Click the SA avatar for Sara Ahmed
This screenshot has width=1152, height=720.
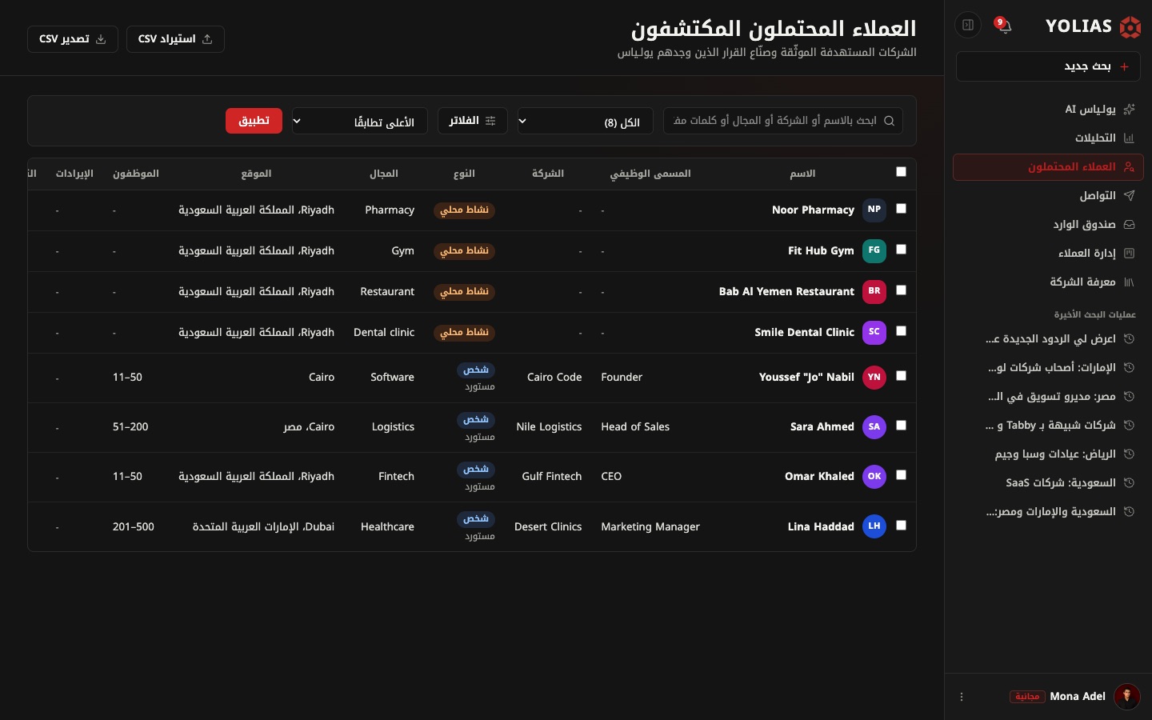click(x=874, y=426)
